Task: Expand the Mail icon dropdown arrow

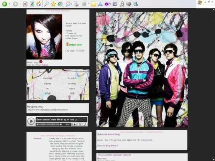Action: 72,4
